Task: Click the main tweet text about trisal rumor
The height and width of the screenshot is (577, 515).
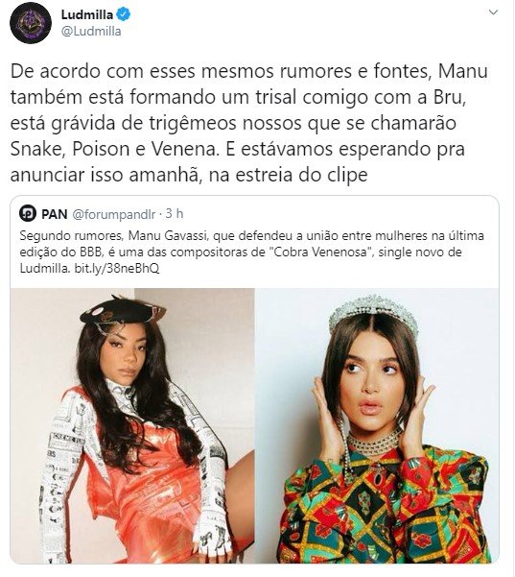Action: click(x=249, y=123)
